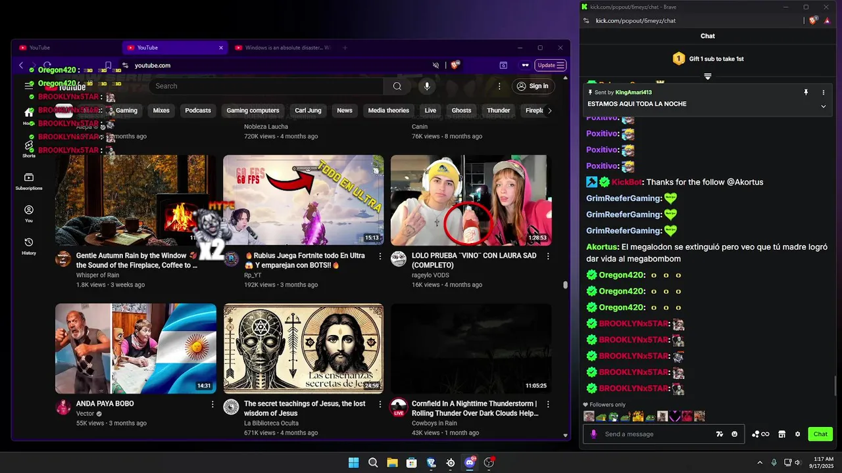Open the emote picker smiley in chat box
This screenshot has height=473, width=842.
coord(734,434)
